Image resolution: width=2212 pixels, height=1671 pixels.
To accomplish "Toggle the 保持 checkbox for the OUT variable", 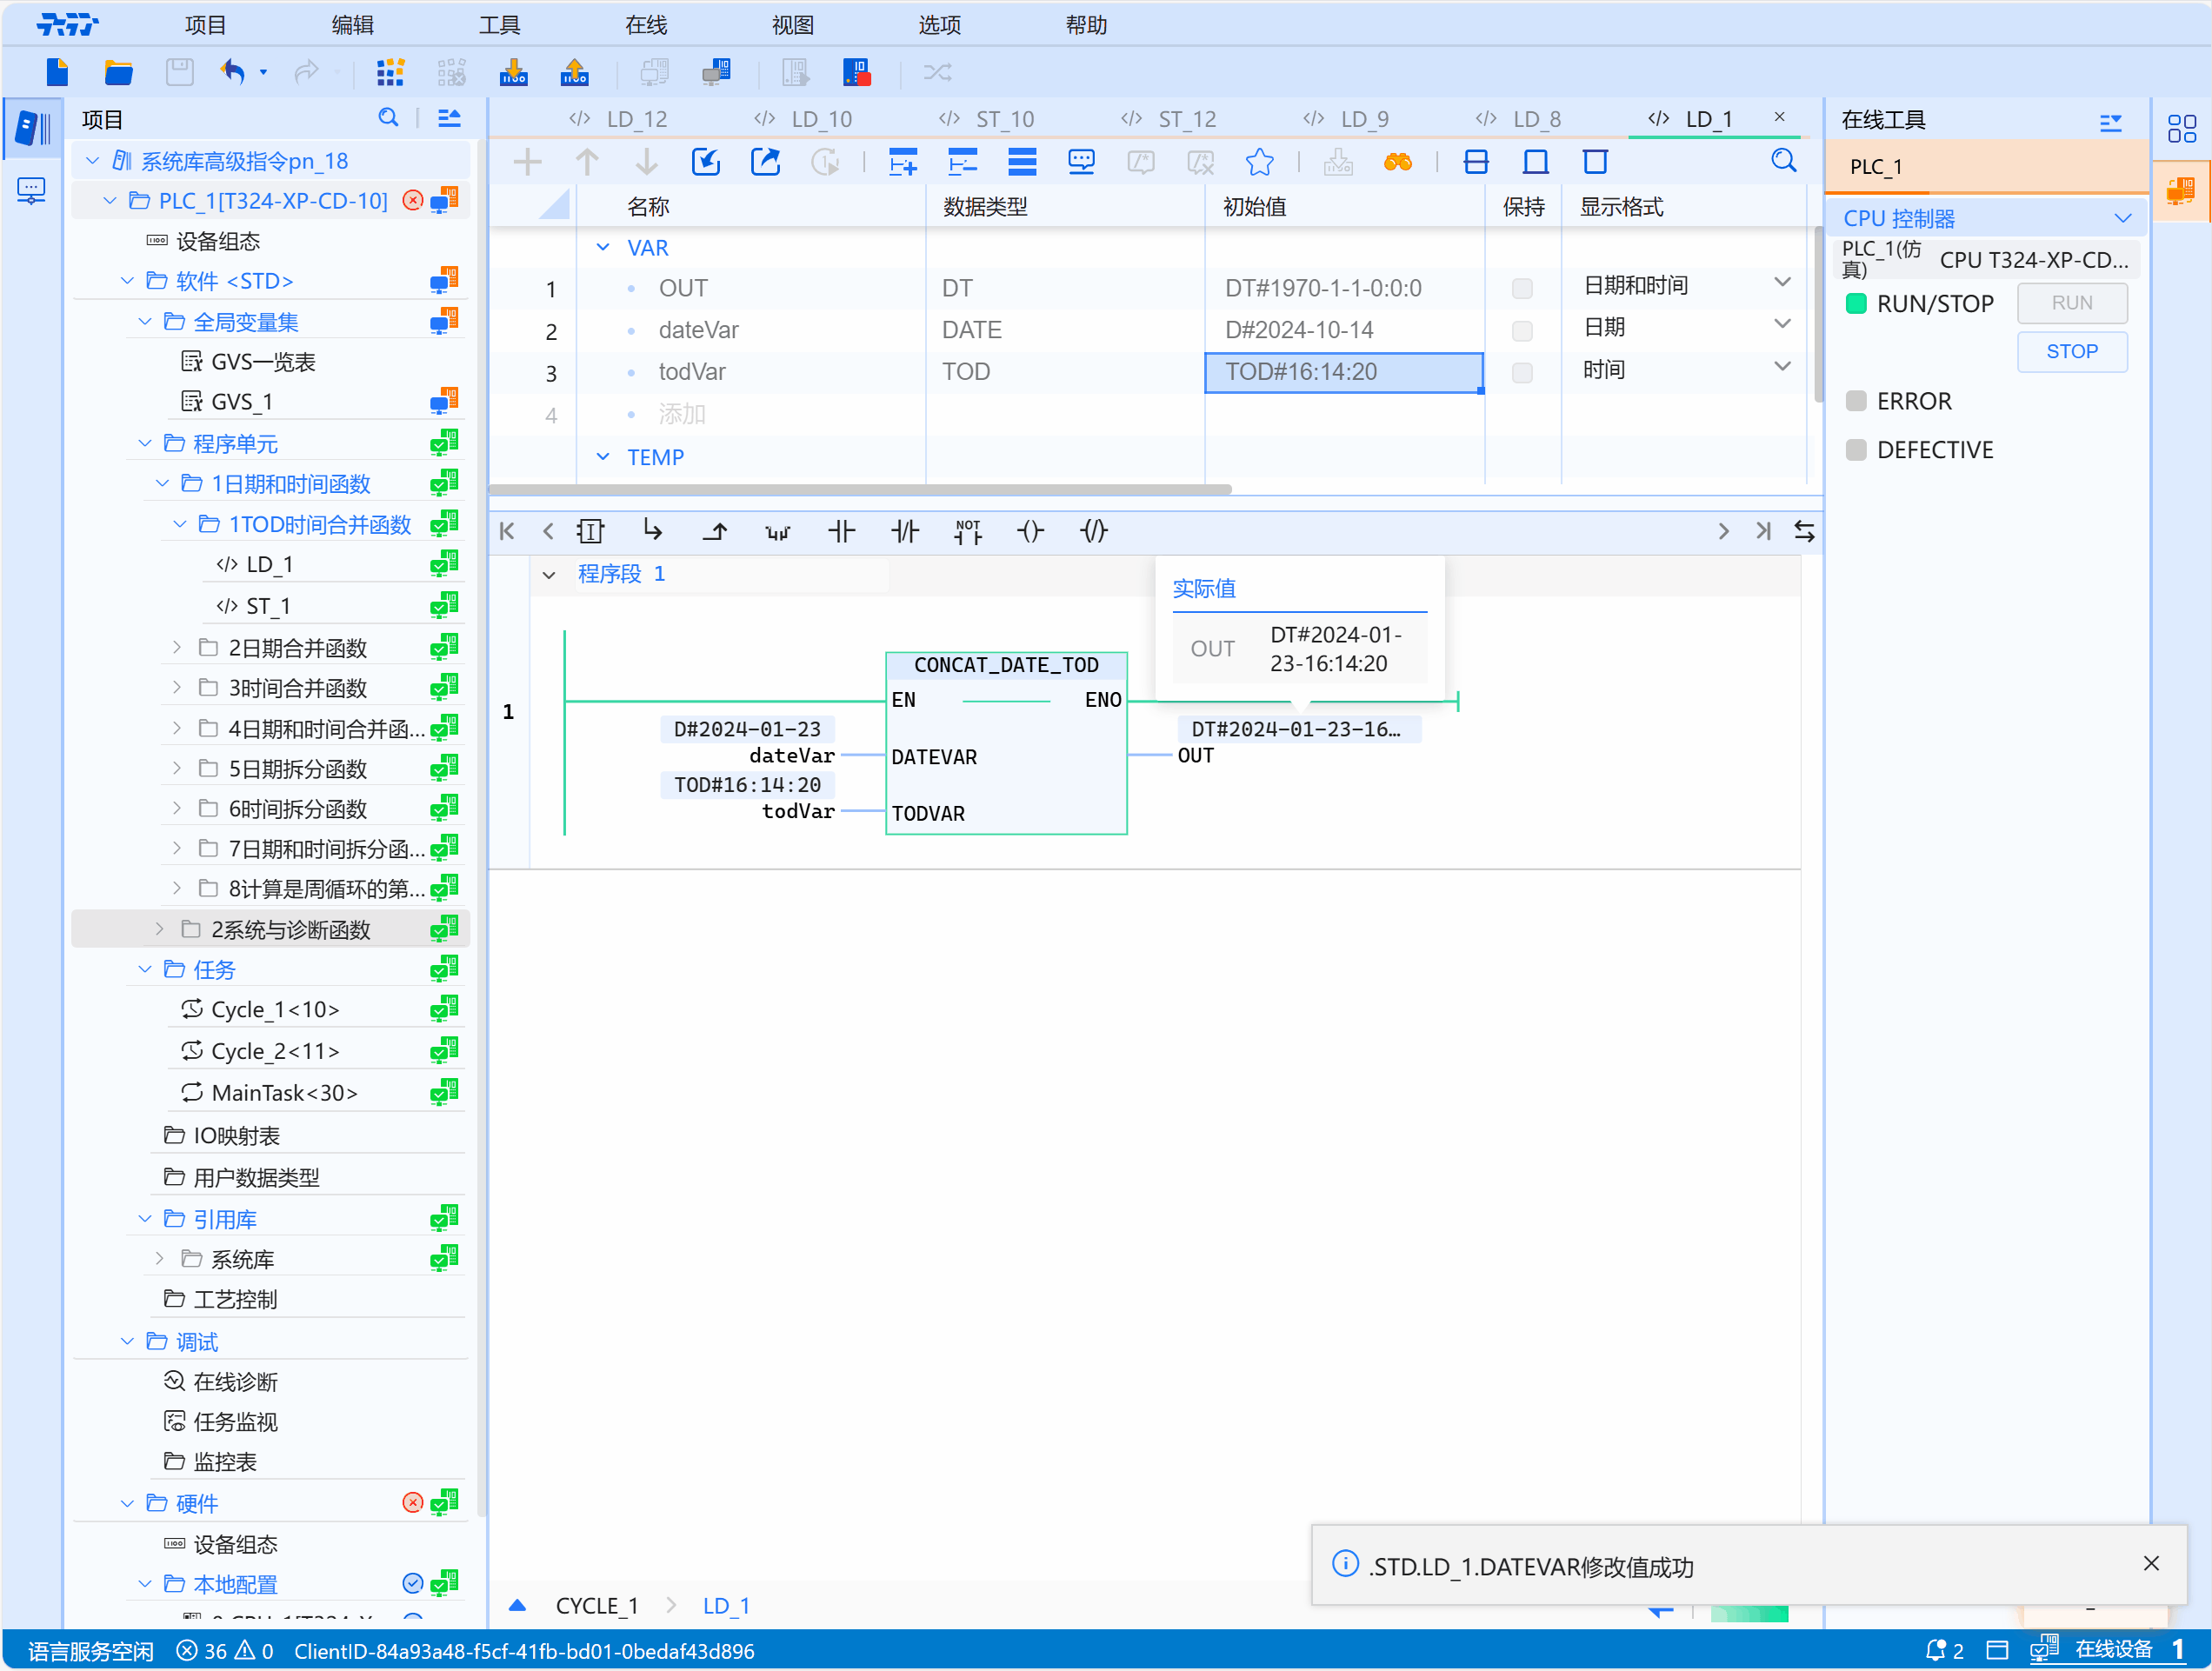I will click(1522, 288).
